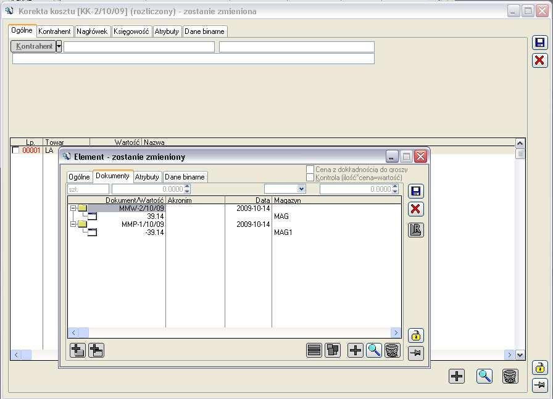Sort by the Dokument/Wartość column header
The image size is (553, 399).
point(117,200)
